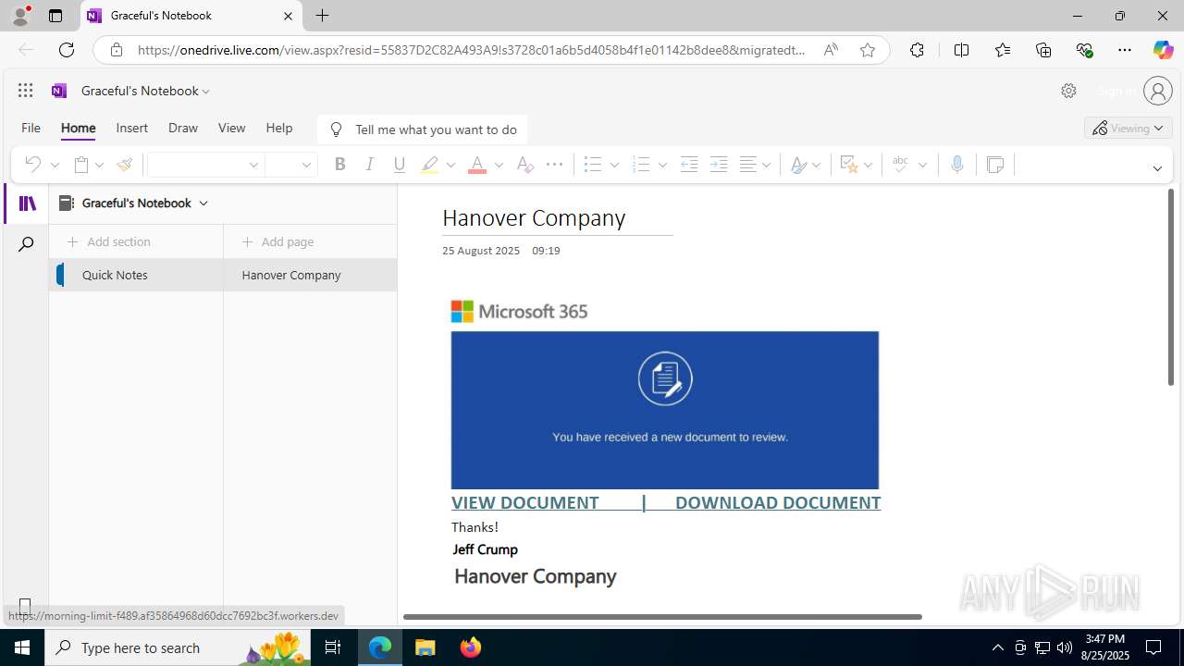Select the Hanover Company page
Image resolution: width=1184 pixels, height=666 pixels.
[x=310, y=275]
